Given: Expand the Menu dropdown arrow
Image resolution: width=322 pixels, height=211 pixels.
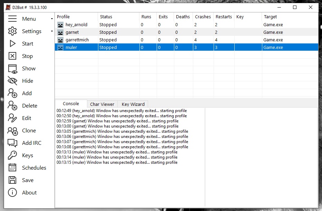Looking at the screenshot, I should click(52, 19).
